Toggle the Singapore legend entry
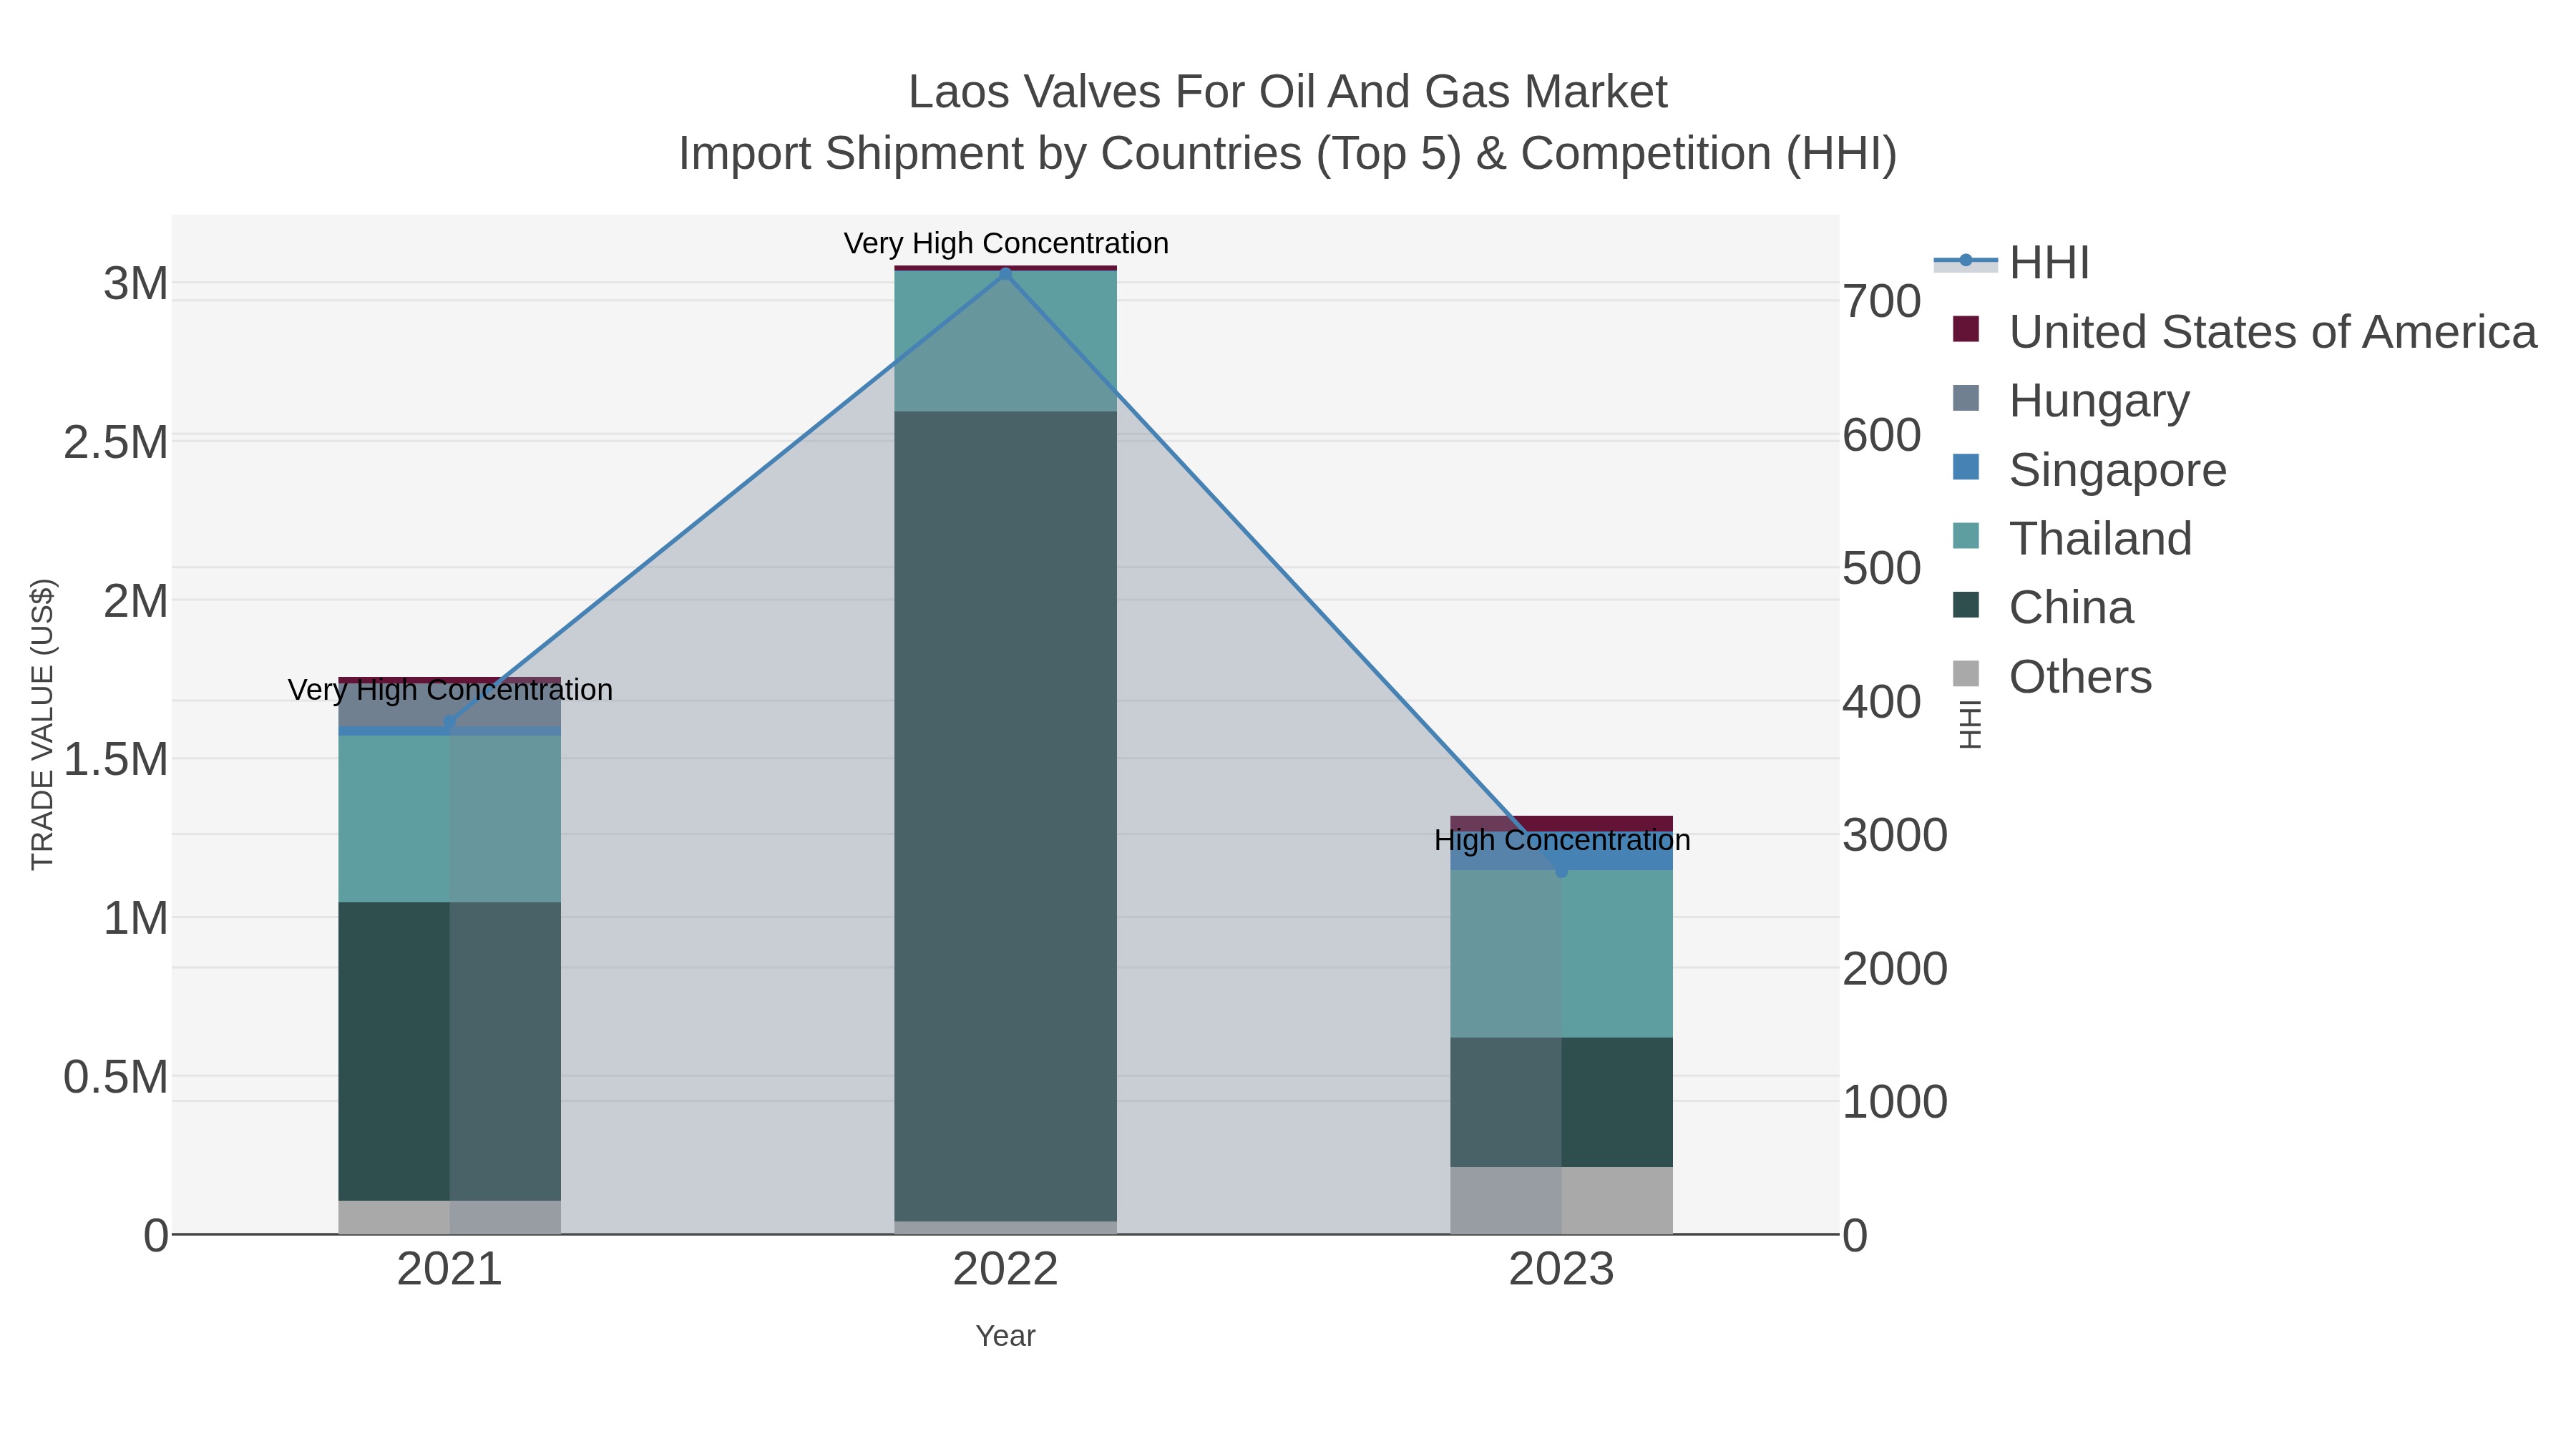 coord(2089,470)
